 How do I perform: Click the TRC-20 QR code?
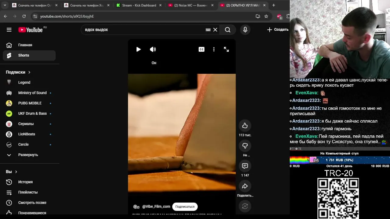coord(338,198)
